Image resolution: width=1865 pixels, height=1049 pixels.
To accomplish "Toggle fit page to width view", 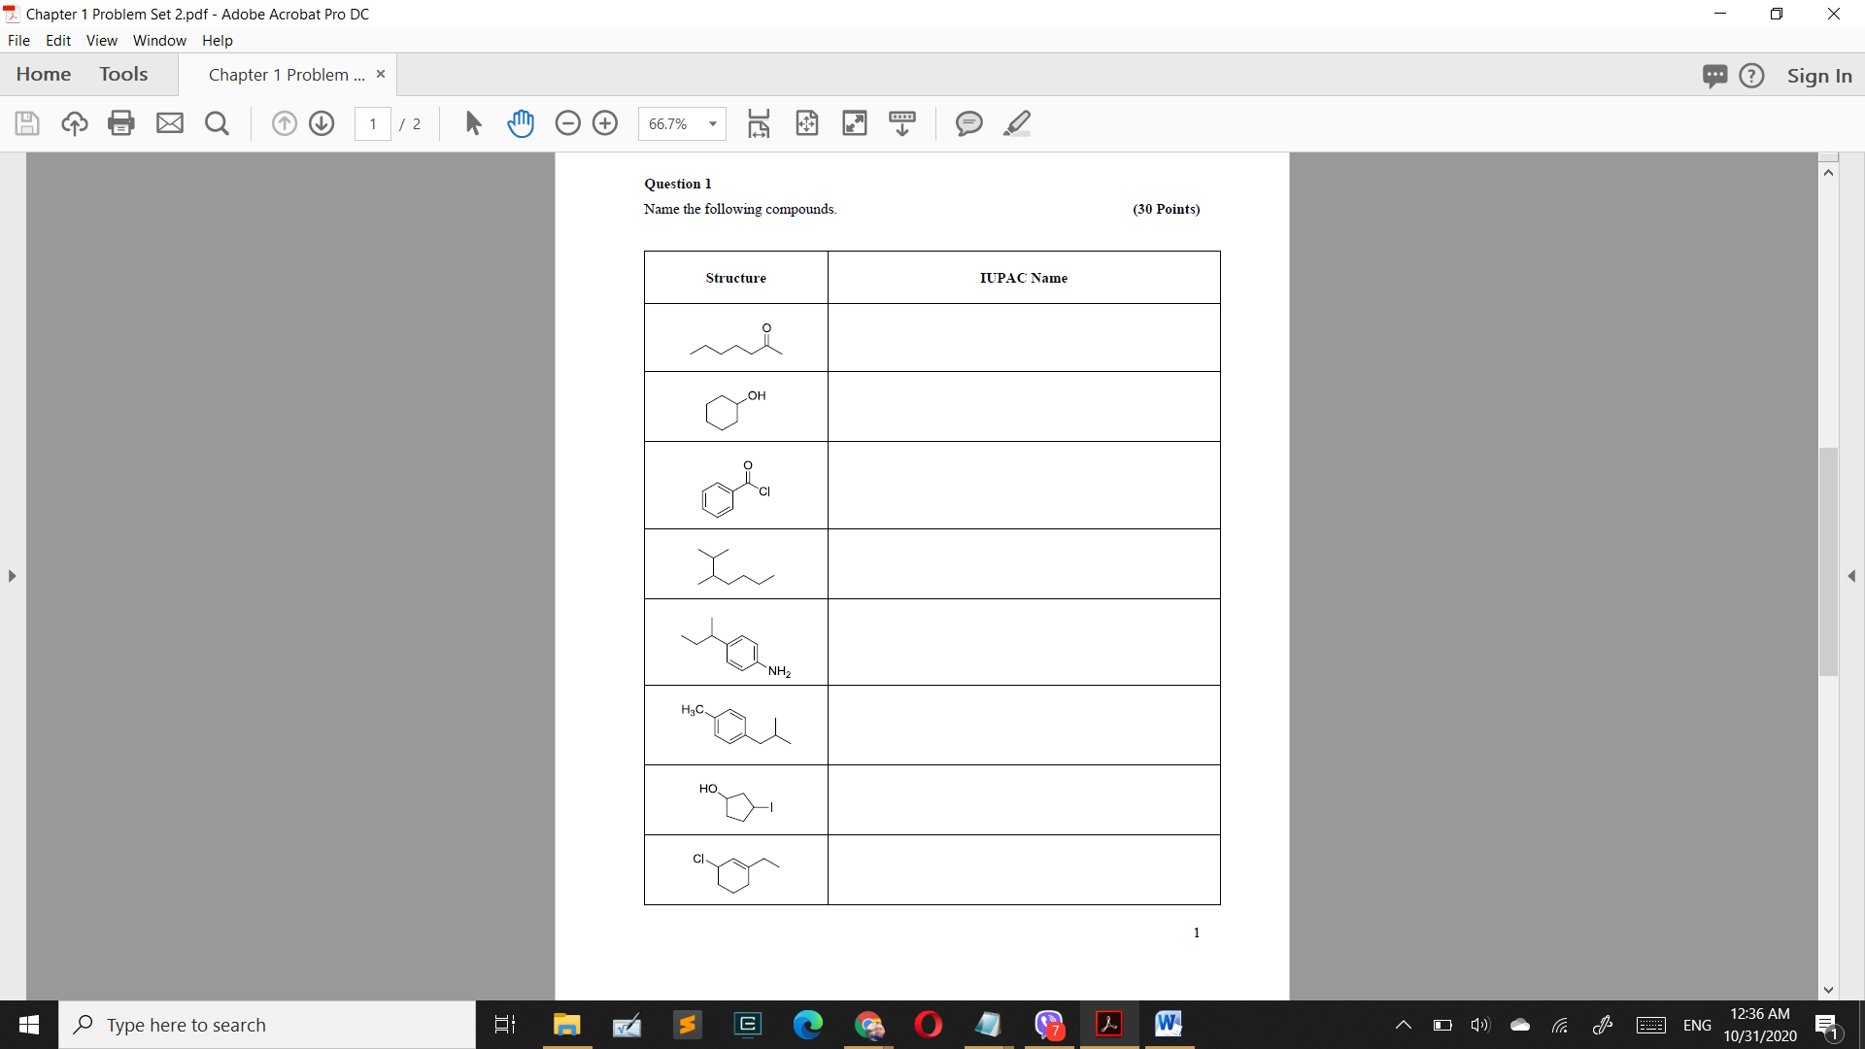I will click(x=759, y=123).
